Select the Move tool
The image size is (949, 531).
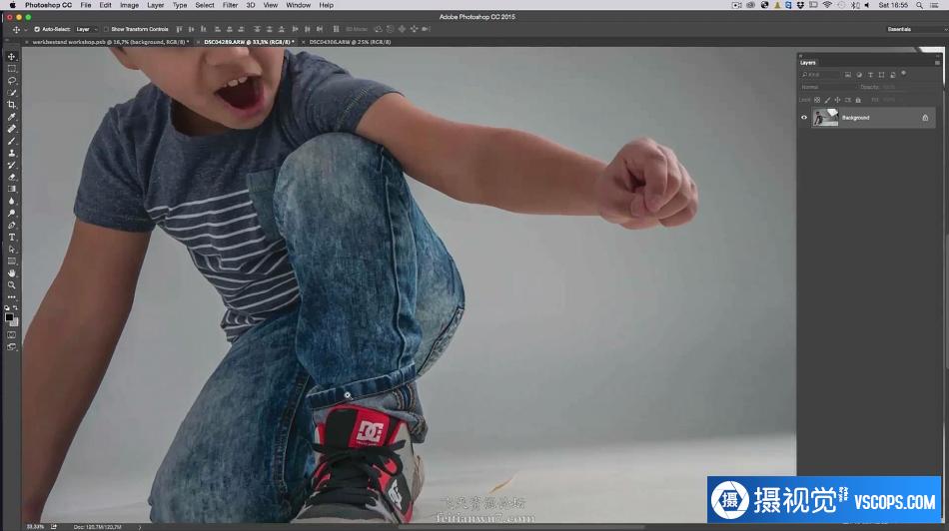click(12, 56)
